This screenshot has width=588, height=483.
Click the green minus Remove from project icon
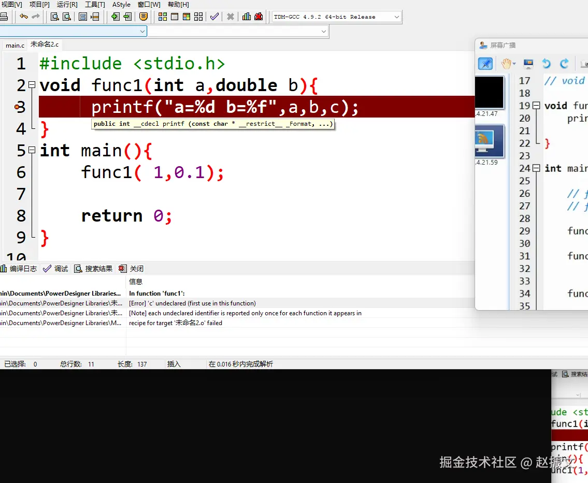click(127, 17)
